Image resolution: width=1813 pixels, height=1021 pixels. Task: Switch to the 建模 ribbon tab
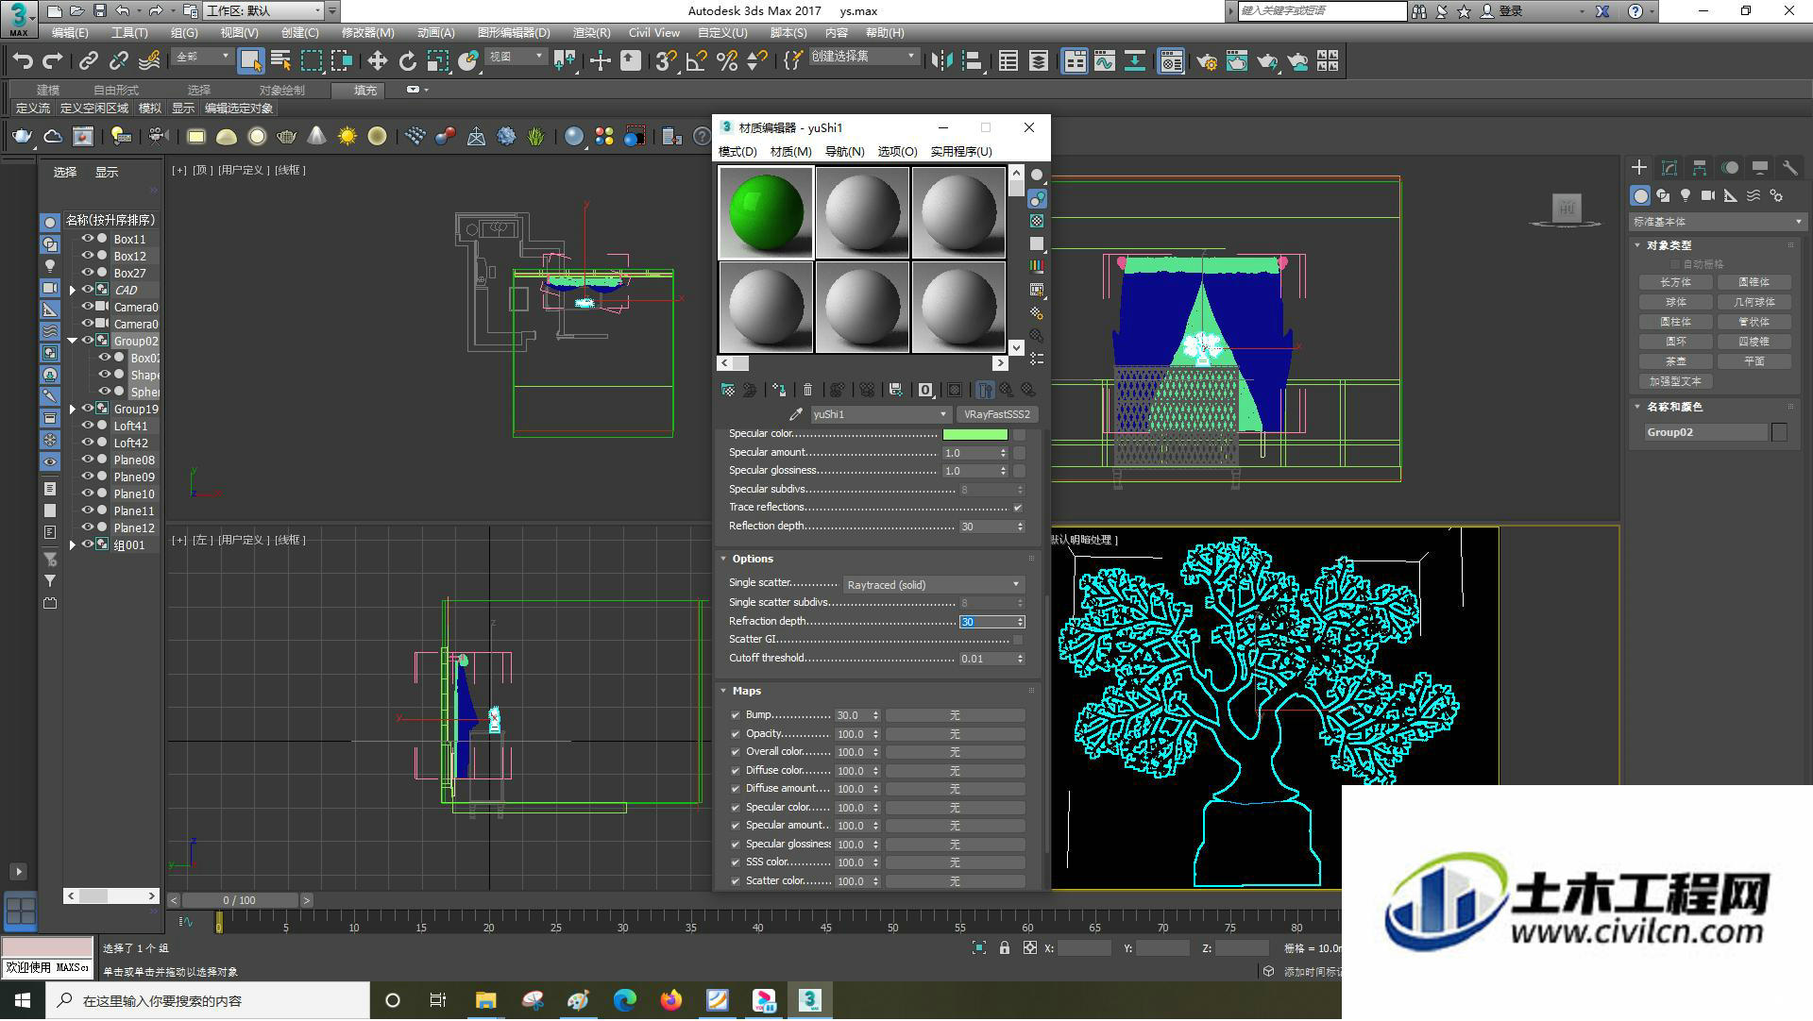[x=48, y=91]
